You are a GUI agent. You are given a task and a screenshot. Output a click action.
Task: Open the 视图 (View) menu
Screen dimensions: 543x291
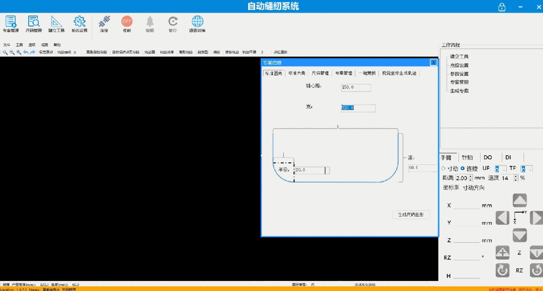click(44, 45)
